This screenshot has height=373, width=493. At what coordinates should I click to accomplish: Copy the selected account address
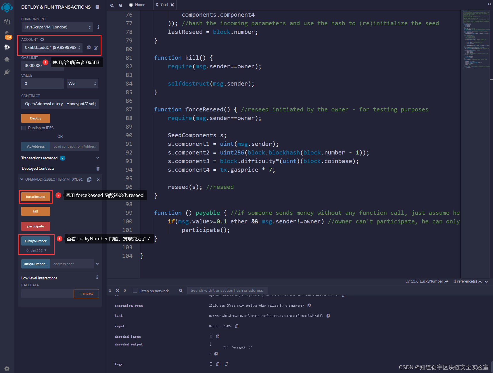click(x=89, y=47)
